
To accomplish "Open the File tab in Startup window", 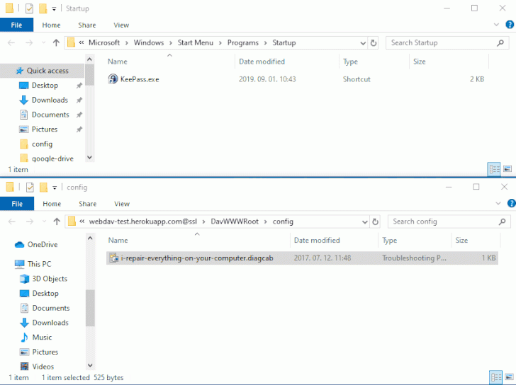I will [x=16, y=25].
